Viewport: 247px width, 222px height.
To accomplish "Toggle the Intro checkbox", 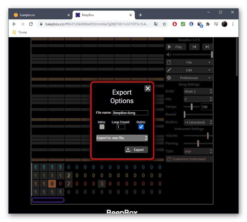I will [102, 127].
